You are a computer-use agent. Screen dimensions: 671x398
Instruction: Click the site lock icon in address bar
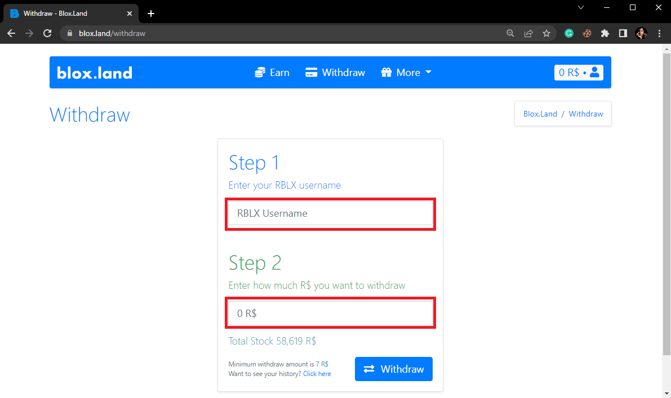click(x=70, y=33)
